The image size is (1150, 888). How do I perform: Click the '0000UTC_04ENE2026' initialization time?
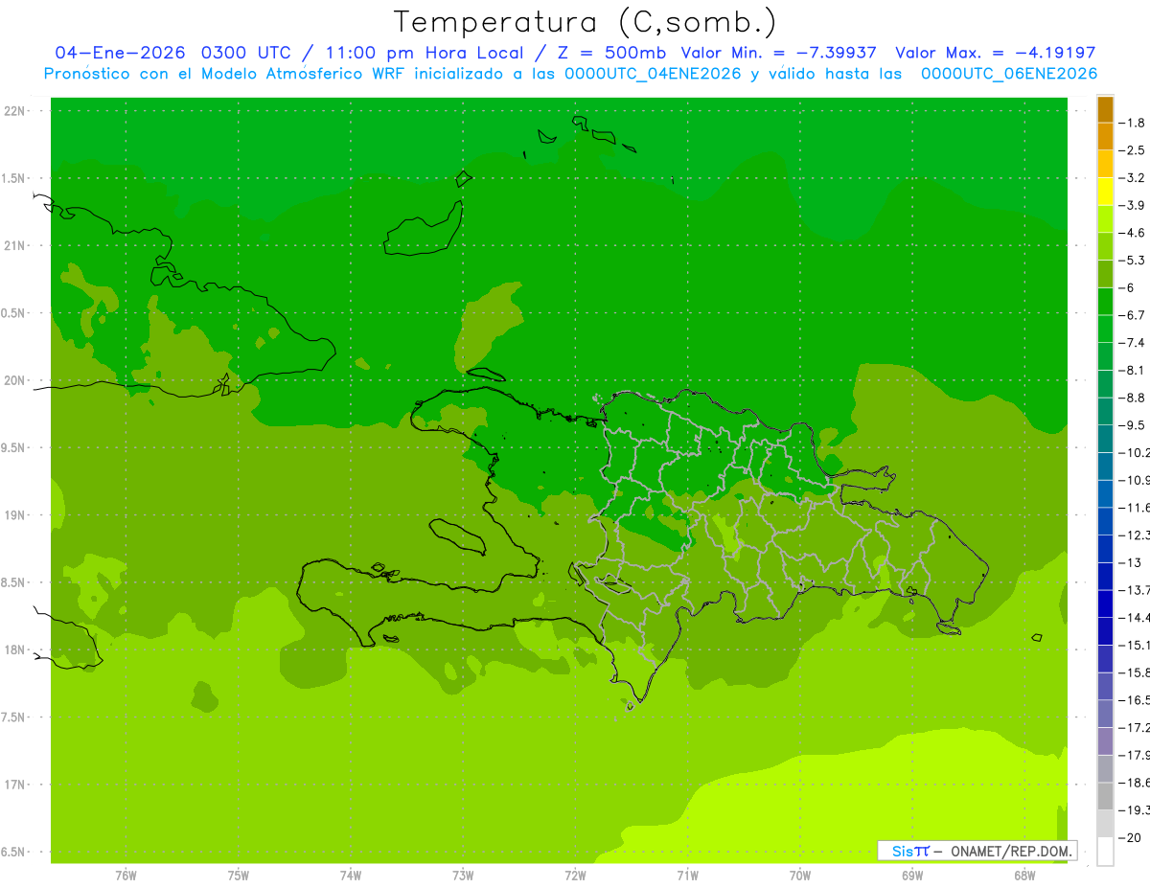[x=653, y=74]
